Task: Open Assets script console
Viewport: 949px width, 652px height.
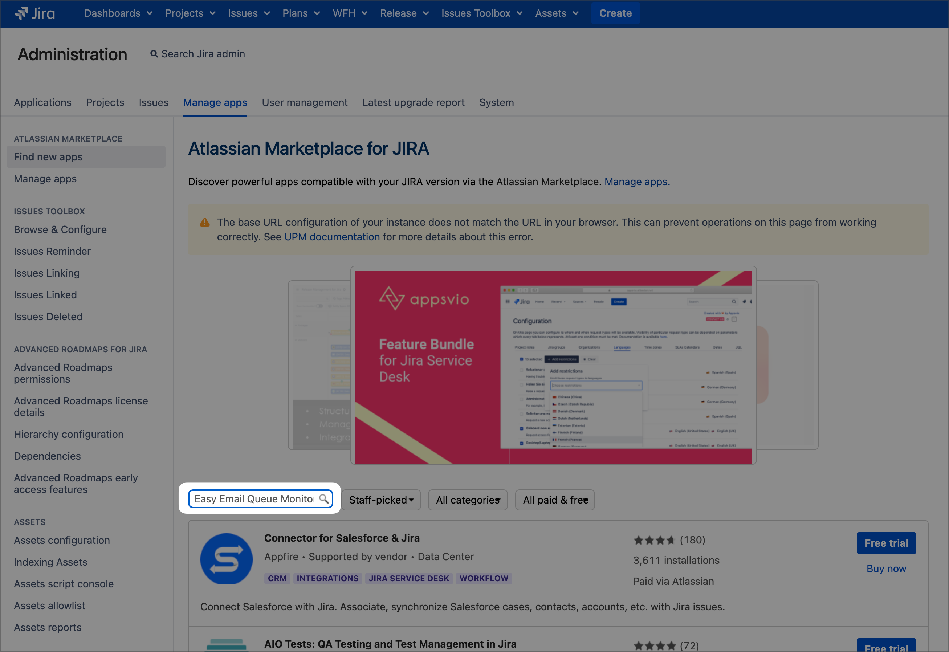Action: pyautogui.click(x=64, y=584)
